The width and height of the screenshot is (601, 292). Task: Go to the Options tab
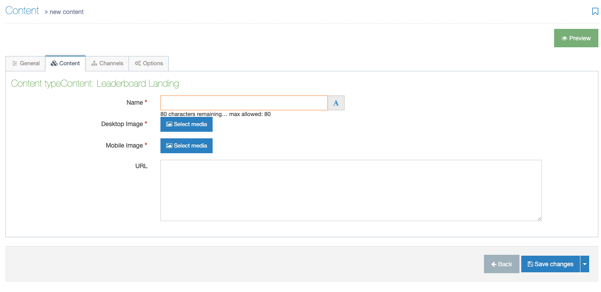pyautogui.click(x=149, y=63)
